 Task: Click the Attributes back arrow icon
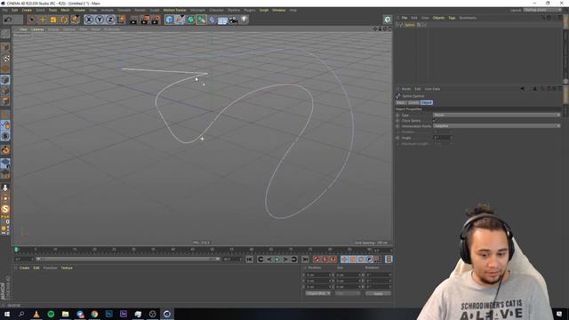(523, 89)
